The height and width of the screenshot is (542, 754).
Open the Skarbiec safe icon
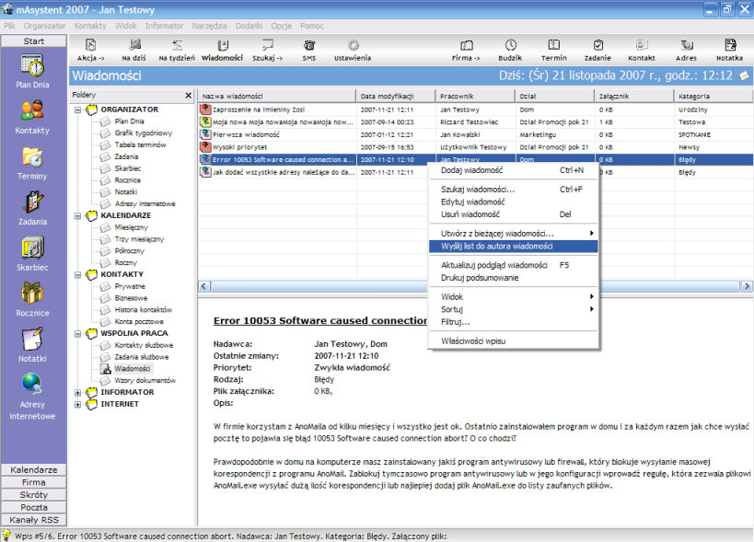32,248
